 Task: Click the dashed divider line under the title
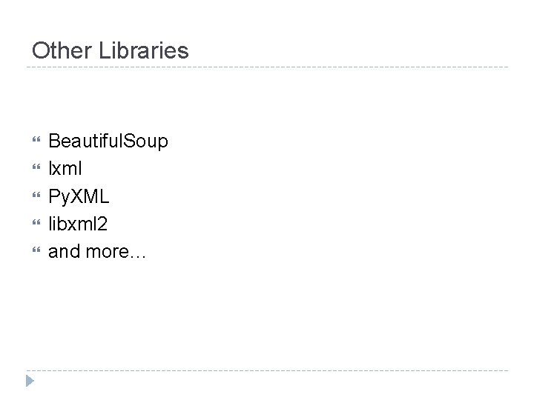click(267, 67)
